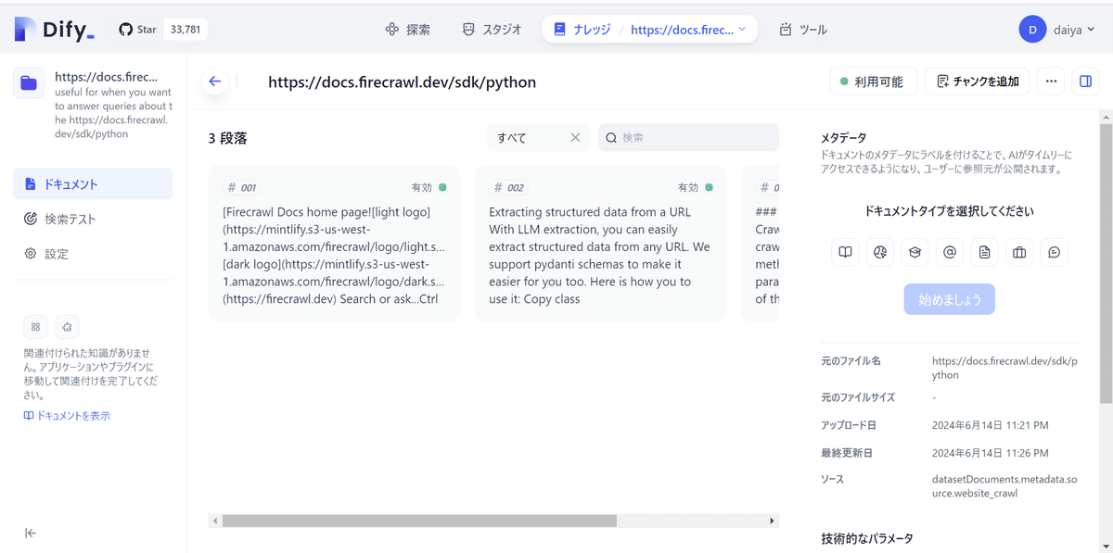
Task: Click the plugin puzzle icon in sidebar
Action: 67,326
